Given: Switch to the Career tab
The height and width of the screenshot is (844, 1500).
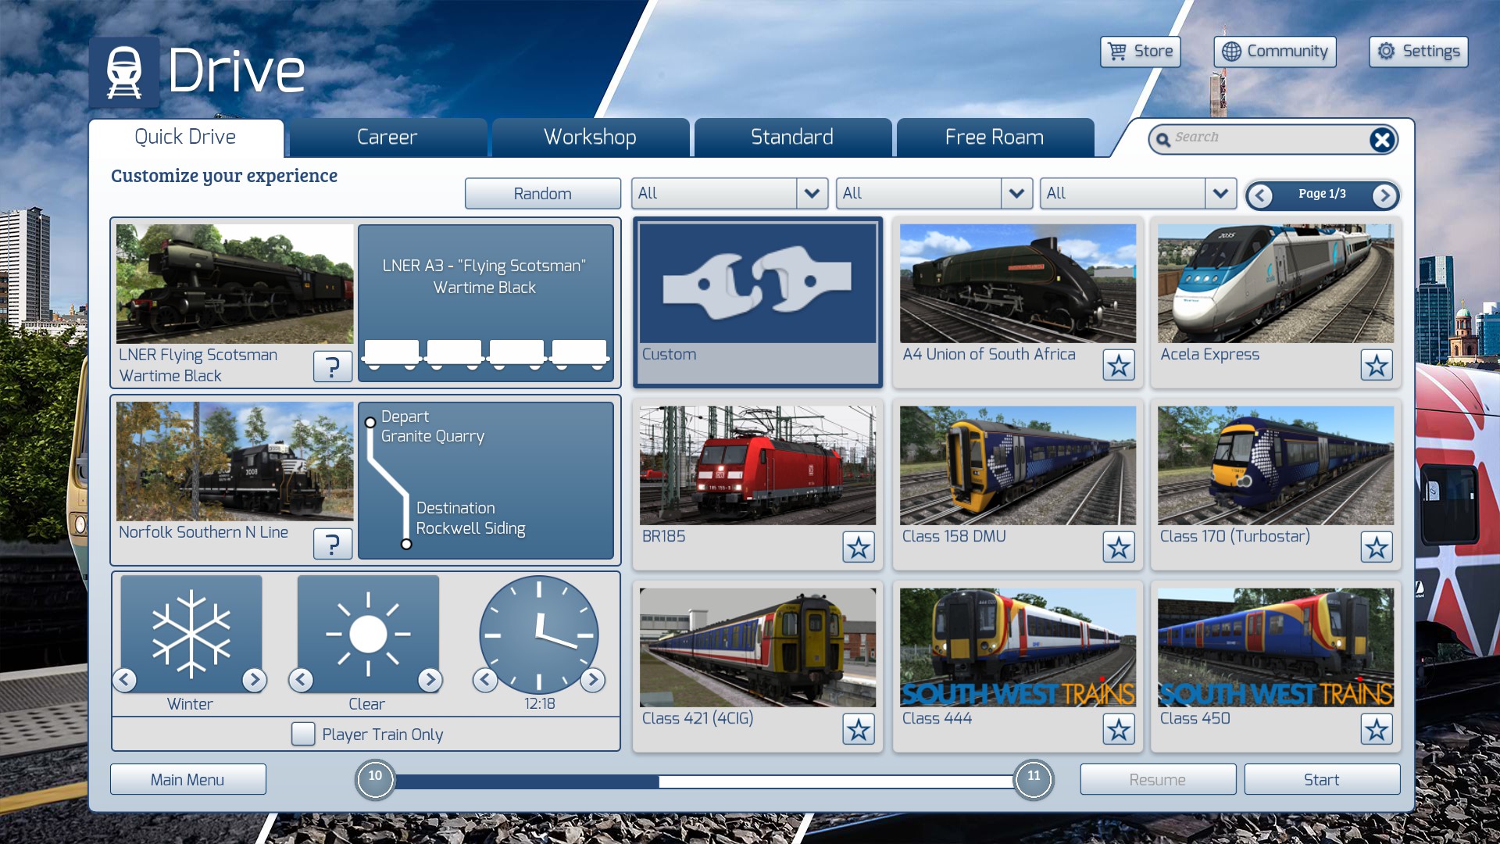Looking at the screenshot, I should click(387, 138).
